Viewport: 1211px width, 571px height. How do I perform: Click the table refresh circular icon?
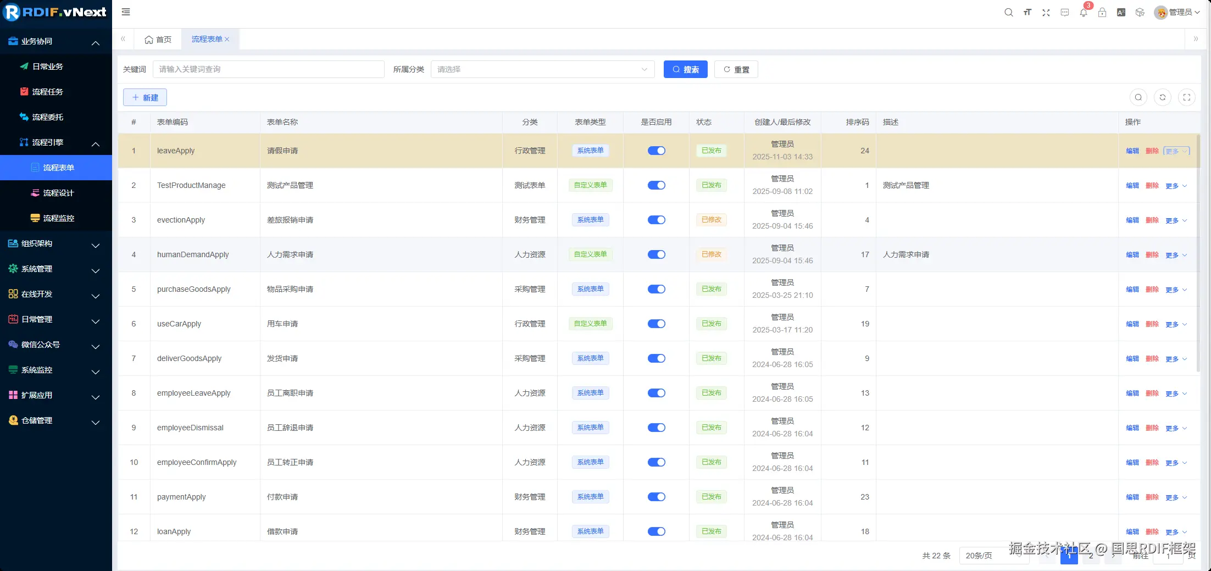tap(1162, 97)
